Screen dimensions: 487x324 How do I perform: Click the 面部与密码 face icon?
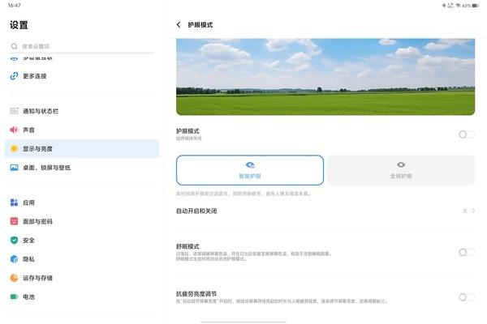pyautogui.click(x=14, y=221)
